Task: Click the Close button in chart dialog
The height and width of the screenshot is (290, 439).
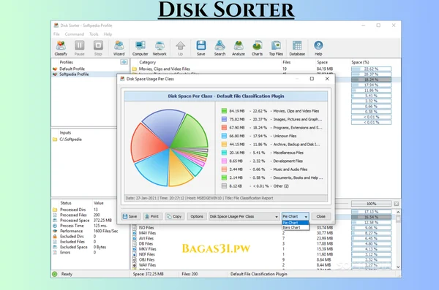Action: (x=321, y=216)
